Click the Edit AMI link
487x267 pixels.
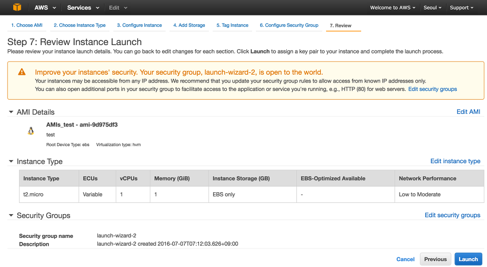tap(469, 112)
